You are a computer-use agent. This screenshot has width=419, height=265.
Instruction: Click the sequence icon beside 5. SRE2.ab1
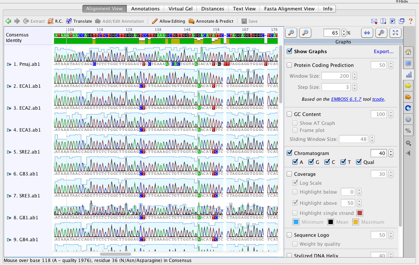click(9, 152)
